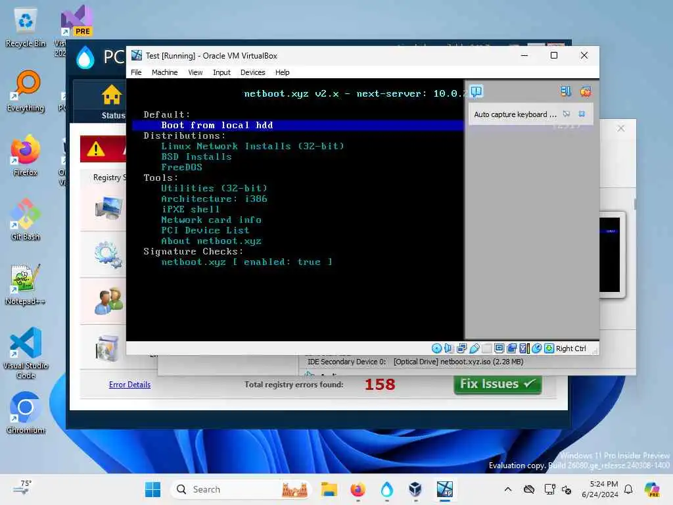673x505 pixels.
Task: Select Linux Network Installs (32-bit) entry
Action: click(x=252, y=147)
